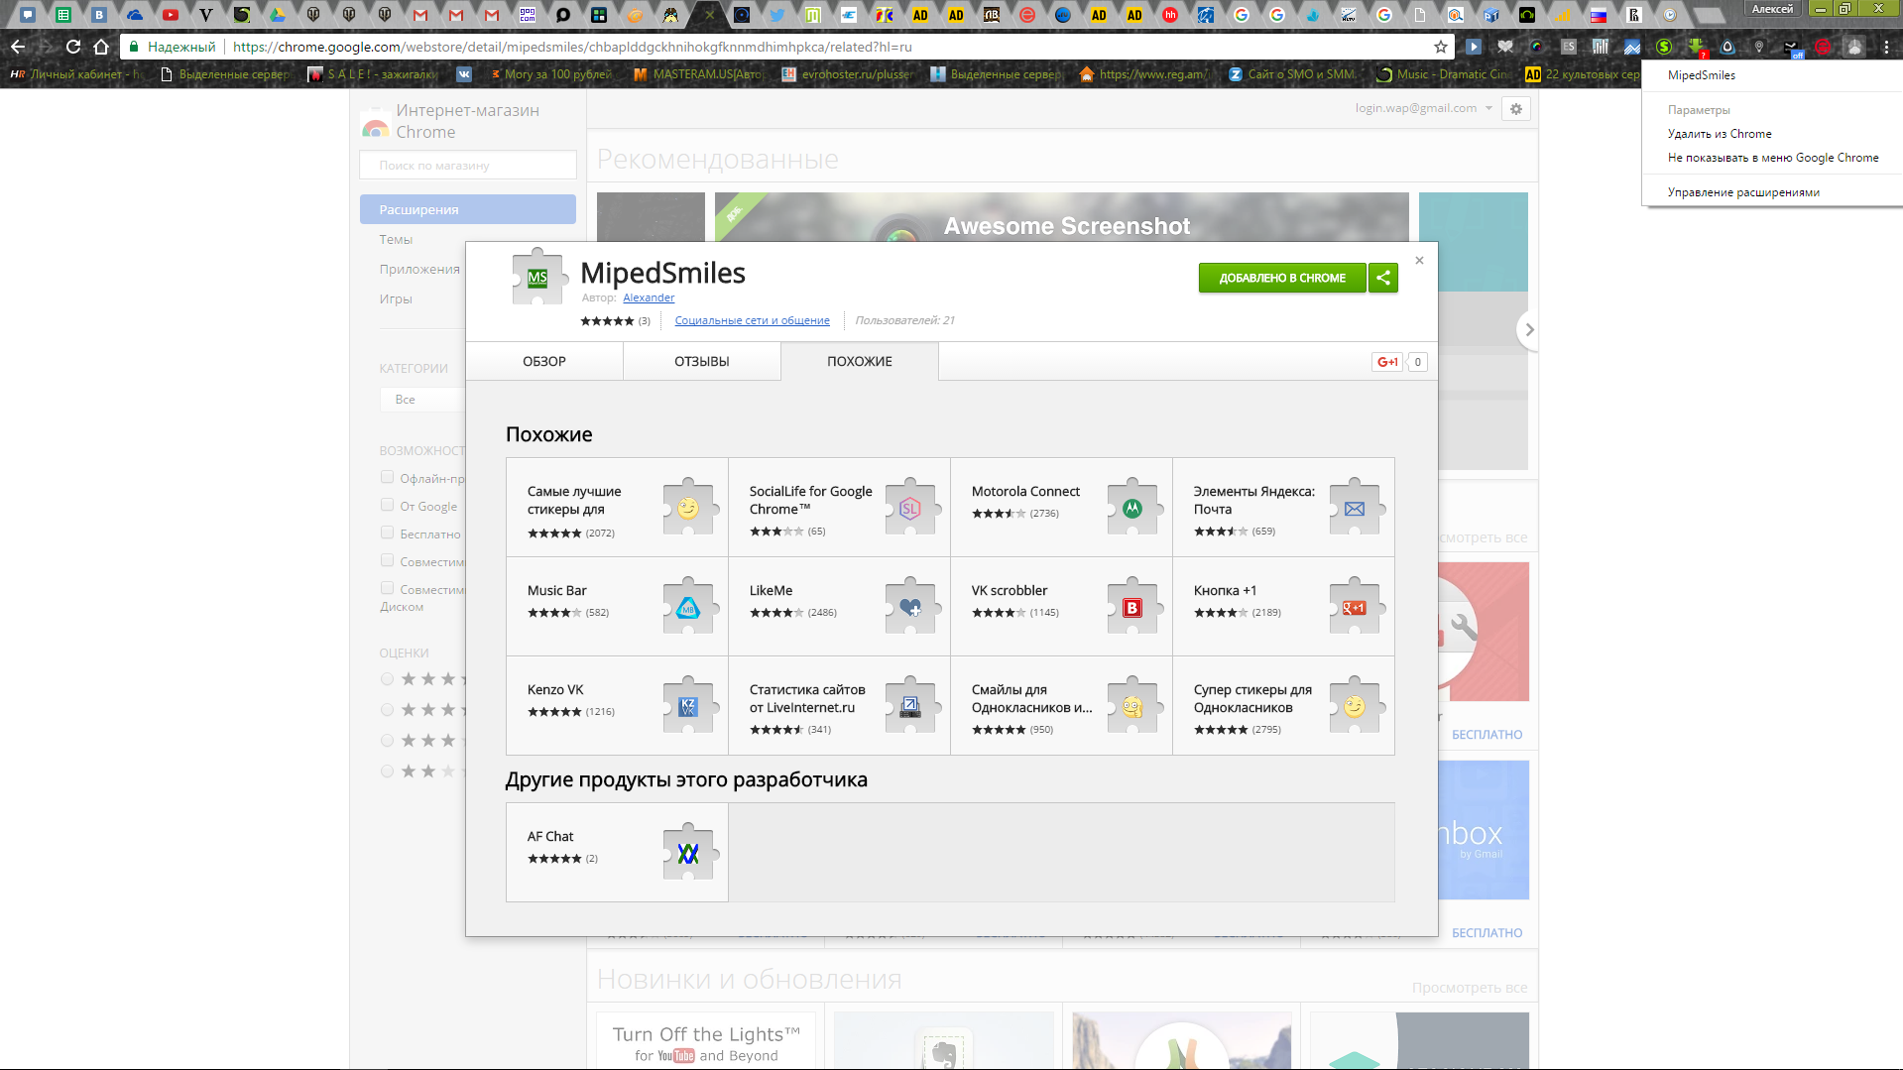Image resolution: width=1903 pixels, height=1070 pixels.
Task: Click the colour wheel extension icon
Action: [1536, 47]
